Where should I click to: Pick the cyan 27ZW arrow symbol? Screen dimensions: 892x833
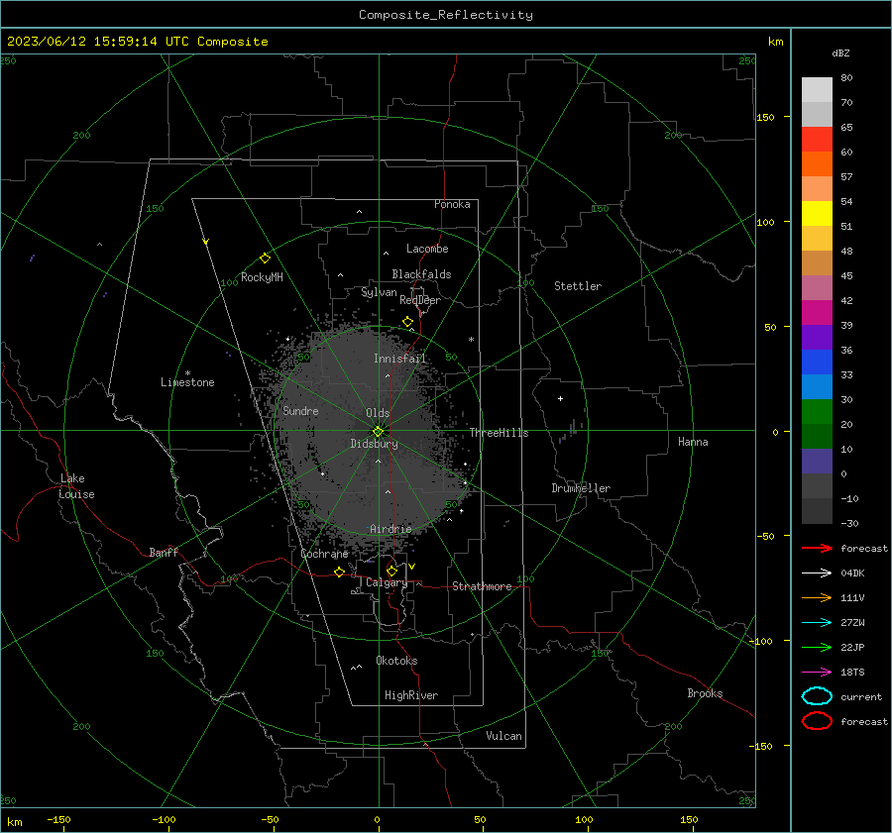[817, 623]
